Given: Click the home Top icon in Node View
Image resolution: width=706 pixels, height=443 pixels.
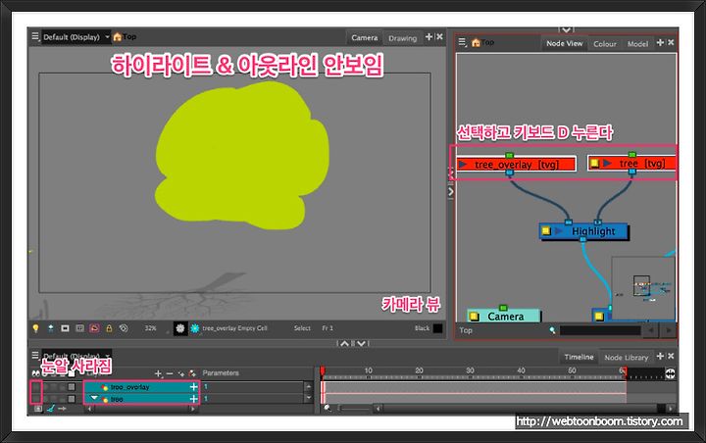Looking at the screenshot, I should click(476, 43).
